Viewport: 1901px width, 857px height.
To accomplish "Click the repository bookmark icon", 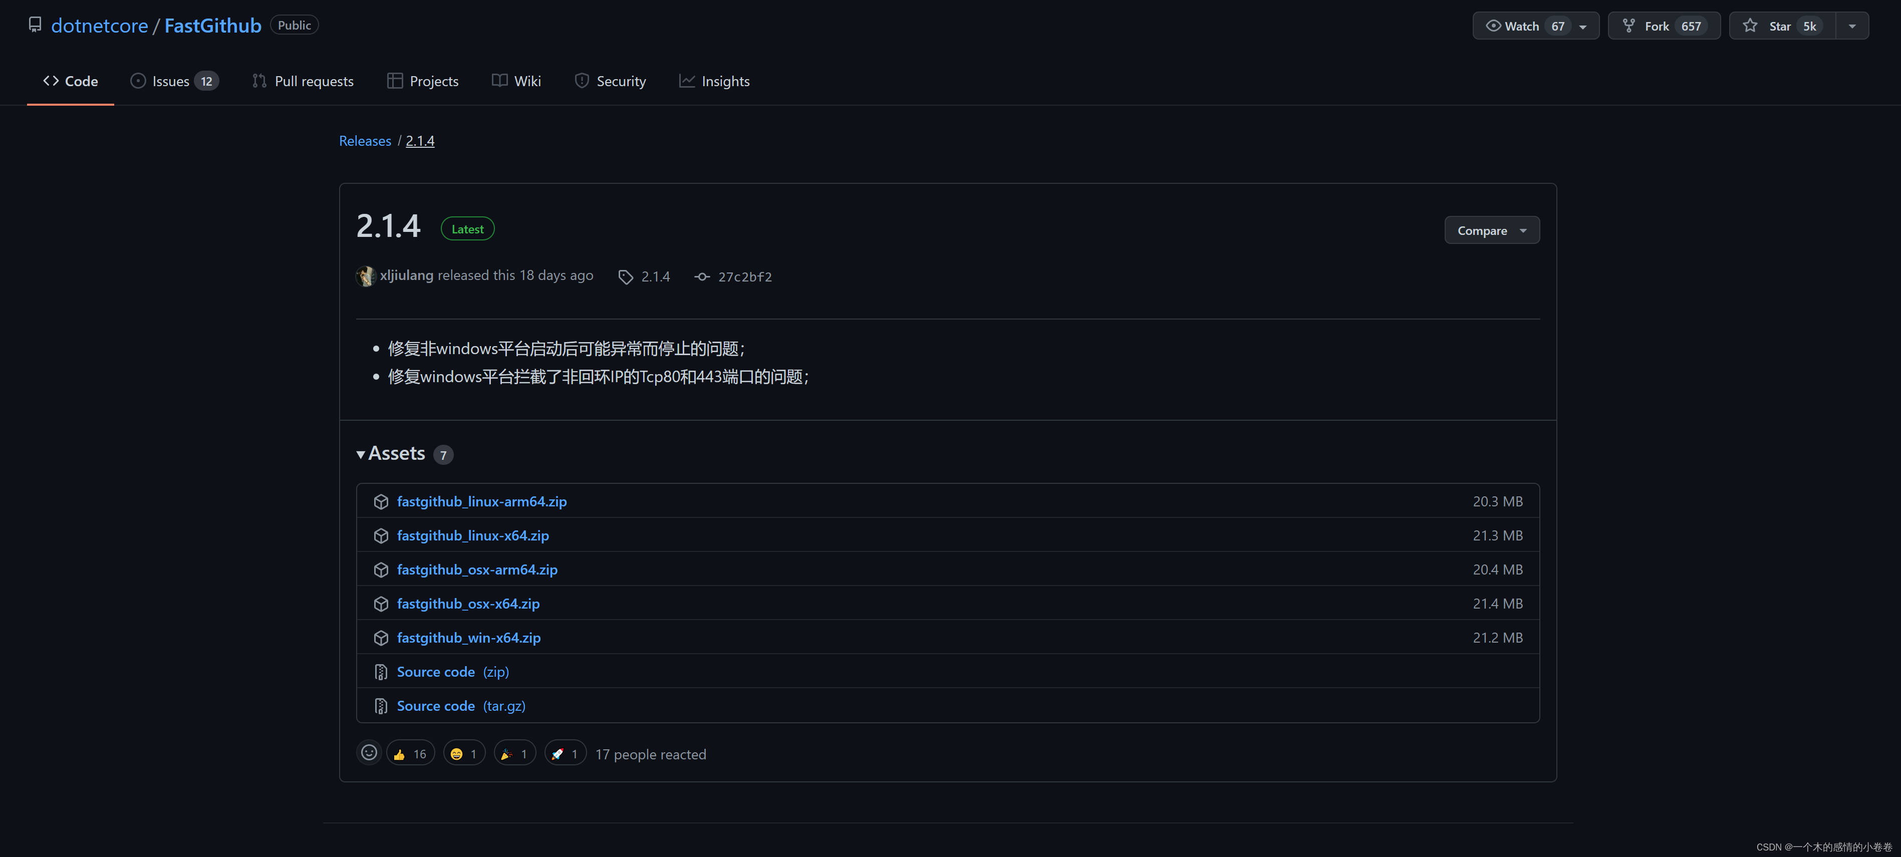I will pyautogui.click(x=35, y=25).
